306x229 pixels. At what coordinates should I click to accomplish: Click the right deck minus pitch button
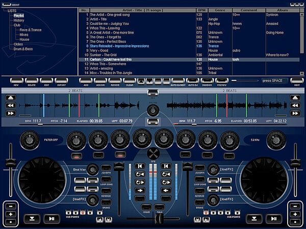coord(295,207)
